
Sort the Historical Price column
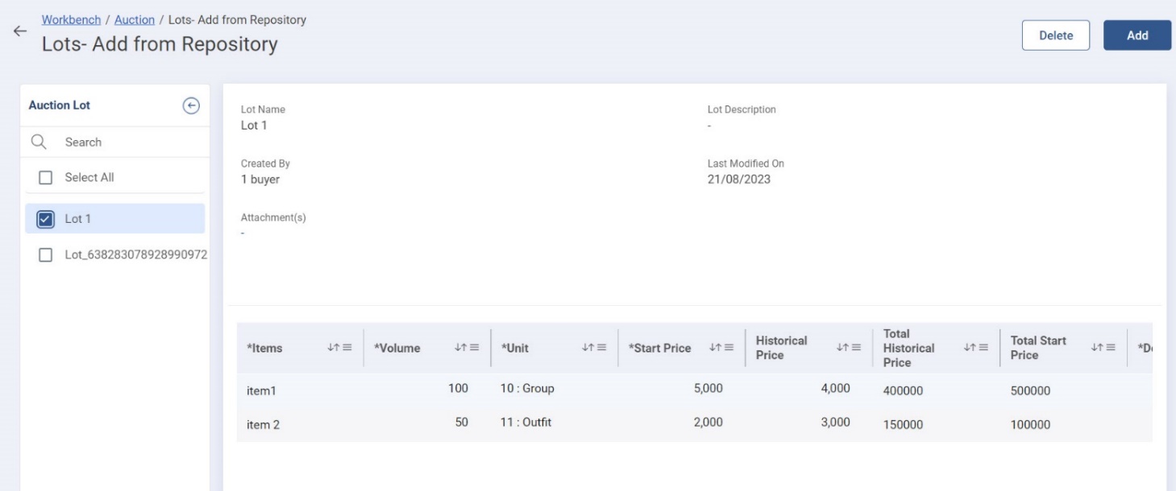(841, 348)
